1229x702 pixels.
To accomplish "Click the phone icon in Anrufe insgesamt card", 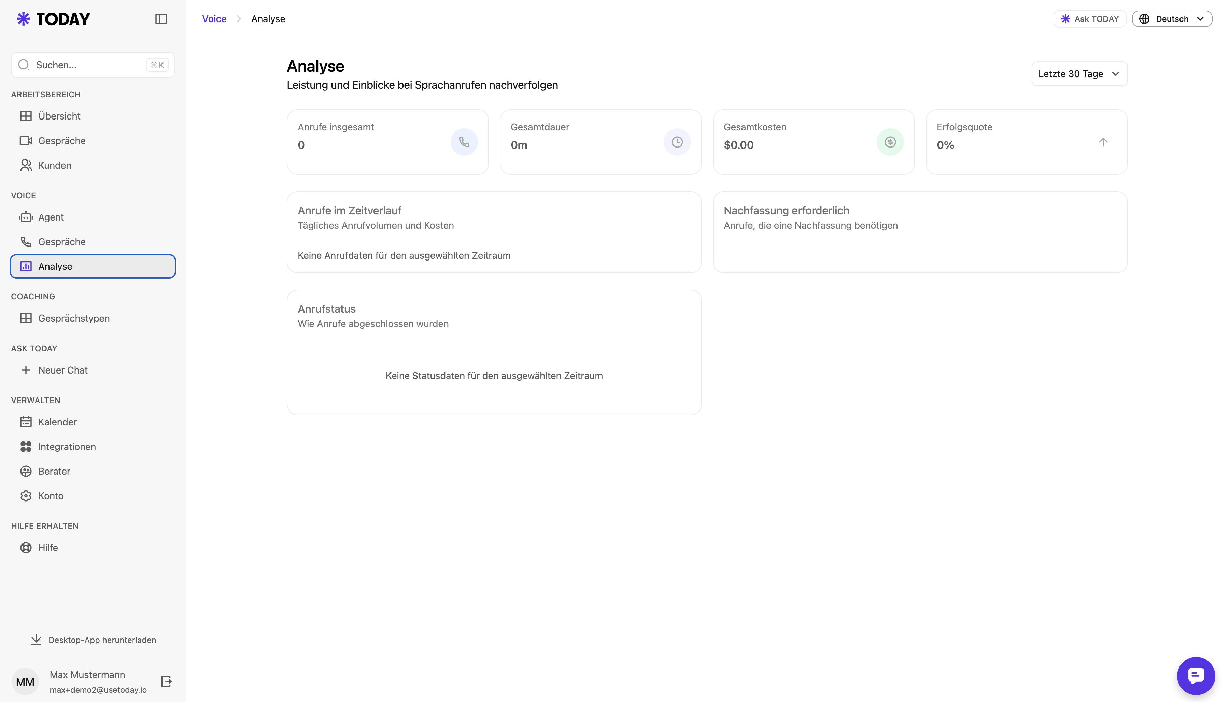I will pyautogui.click(x=464, y=142).
